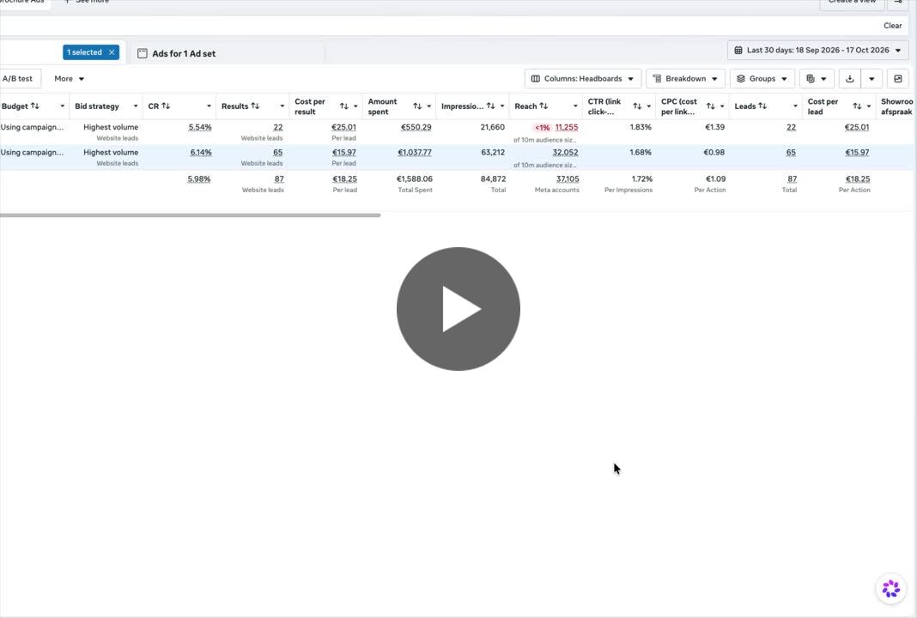This screenshot has height=618, width=917.
Task: Click the 63,212 impressions cell
Action: click(493, 152)
